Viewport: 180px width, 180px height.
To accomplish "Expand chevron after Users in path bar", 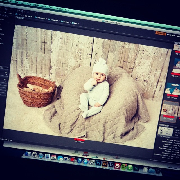I will pyautogui.click(x=23, y=15).
